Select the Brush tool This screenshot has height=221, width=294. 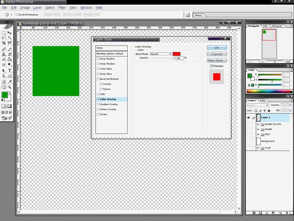10,49
